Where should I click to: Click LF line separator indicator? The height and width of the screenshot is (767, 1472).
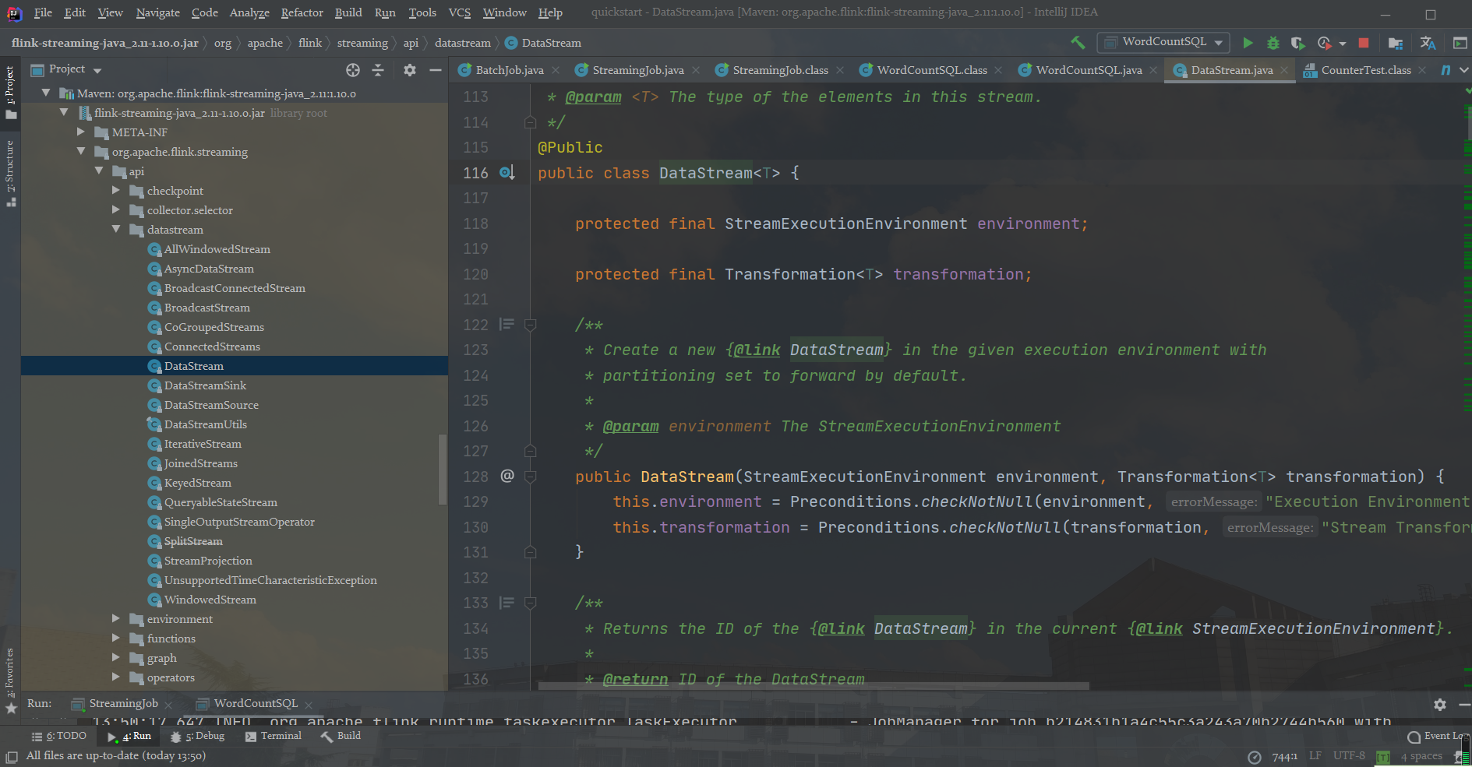(1315, 755)
